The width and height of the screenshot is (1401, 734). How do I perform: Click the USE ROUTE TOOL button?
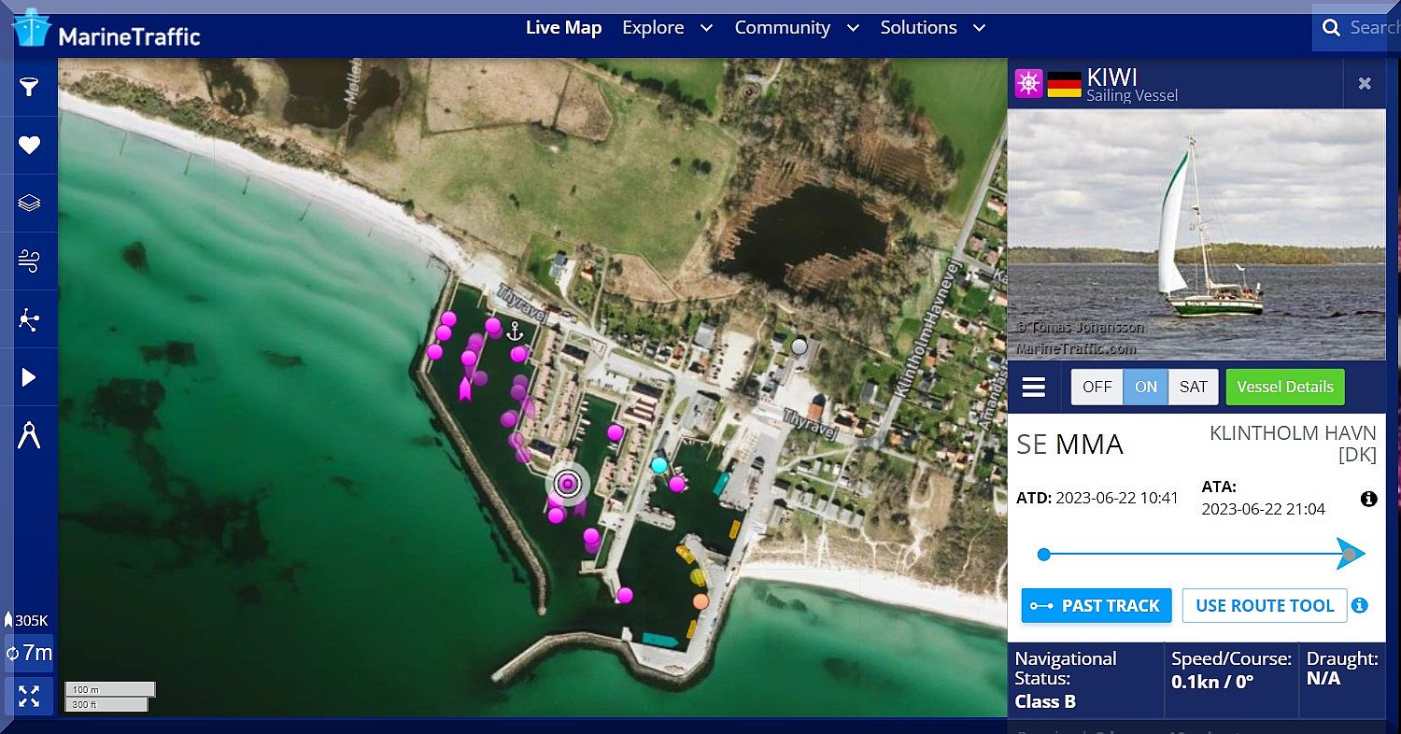[1265, 606]
